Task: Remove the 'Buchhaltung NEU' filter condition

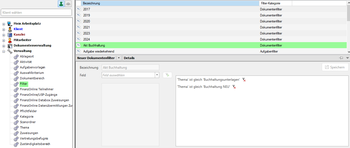Action: pyautogui.click(x=234, y=87)
